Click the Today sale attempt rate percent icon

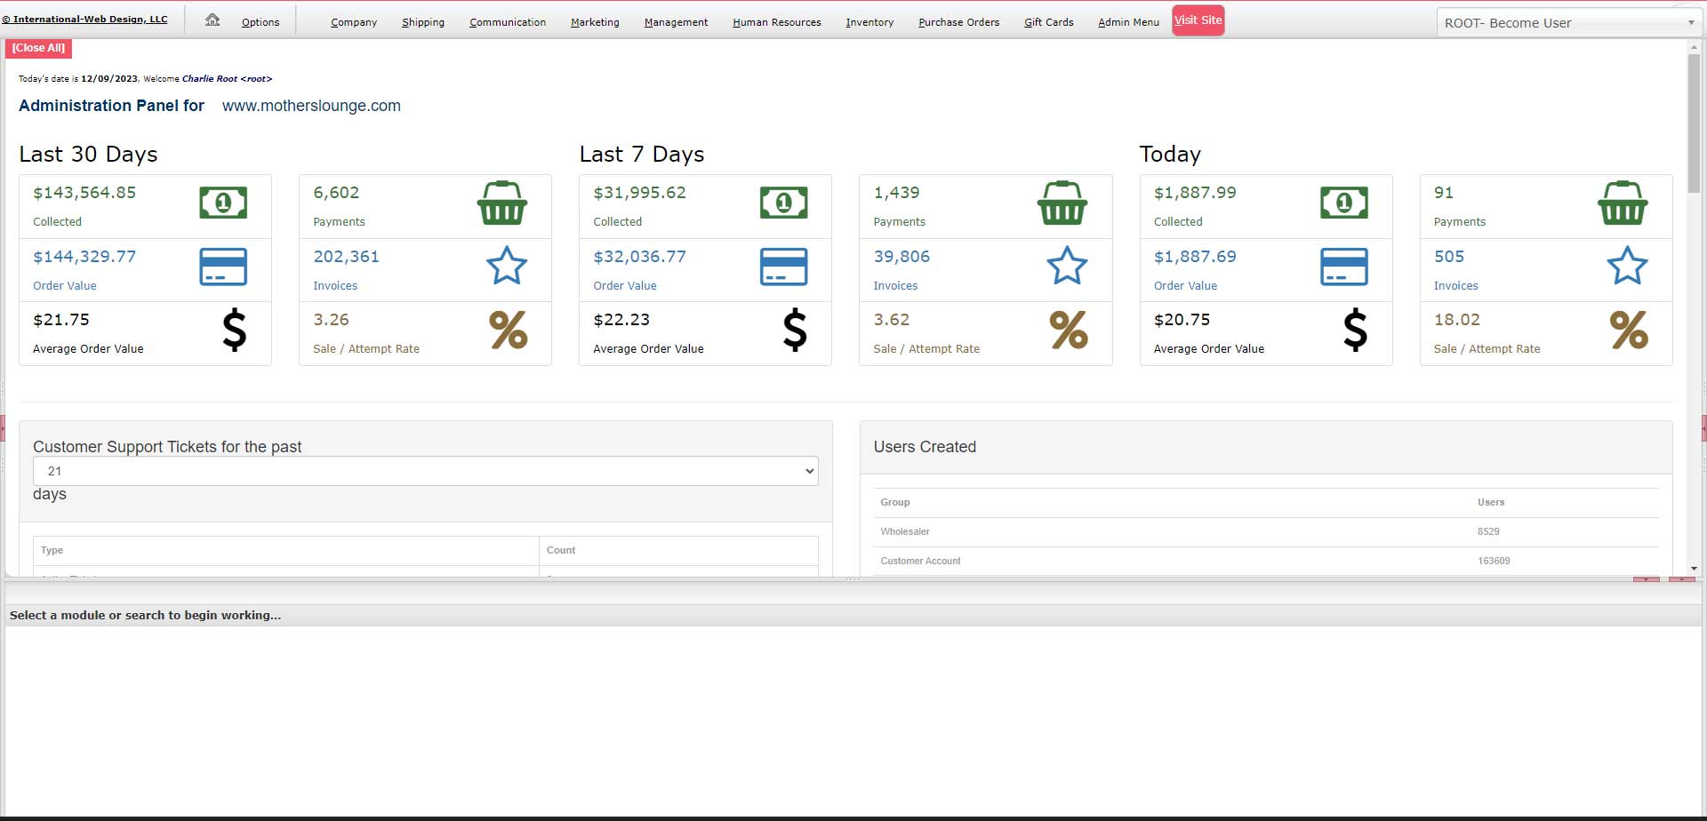(1629, 330)
